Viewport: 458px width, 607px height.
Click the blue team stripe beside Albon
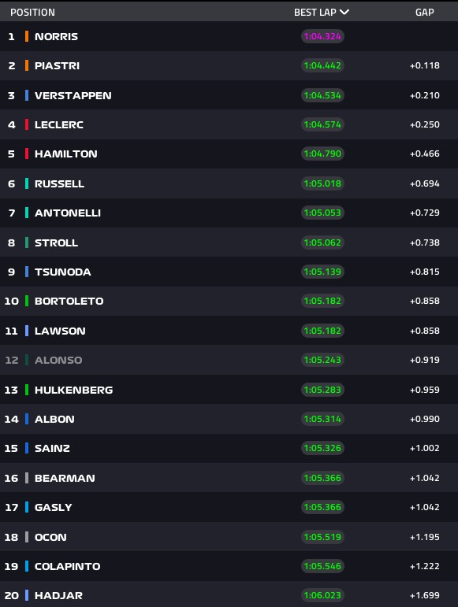coord(27,419)
